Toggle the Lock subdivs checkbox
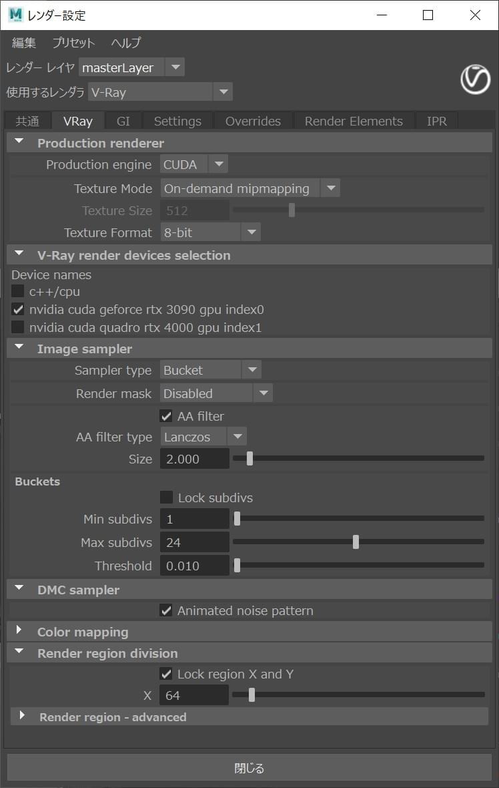The image size is (499, 788). click(166, 498)
